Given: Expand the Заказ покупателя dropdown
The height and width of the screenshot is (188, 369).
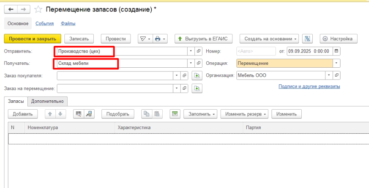Looking at the screenshot, I should click(x=177, y=75).
